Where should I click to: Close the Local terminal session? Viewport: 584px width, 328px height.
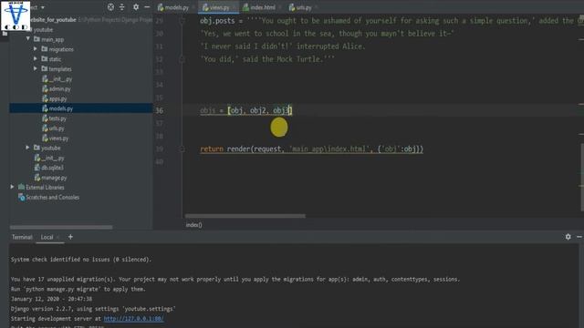pyautogui.click(x=58, y=237)
